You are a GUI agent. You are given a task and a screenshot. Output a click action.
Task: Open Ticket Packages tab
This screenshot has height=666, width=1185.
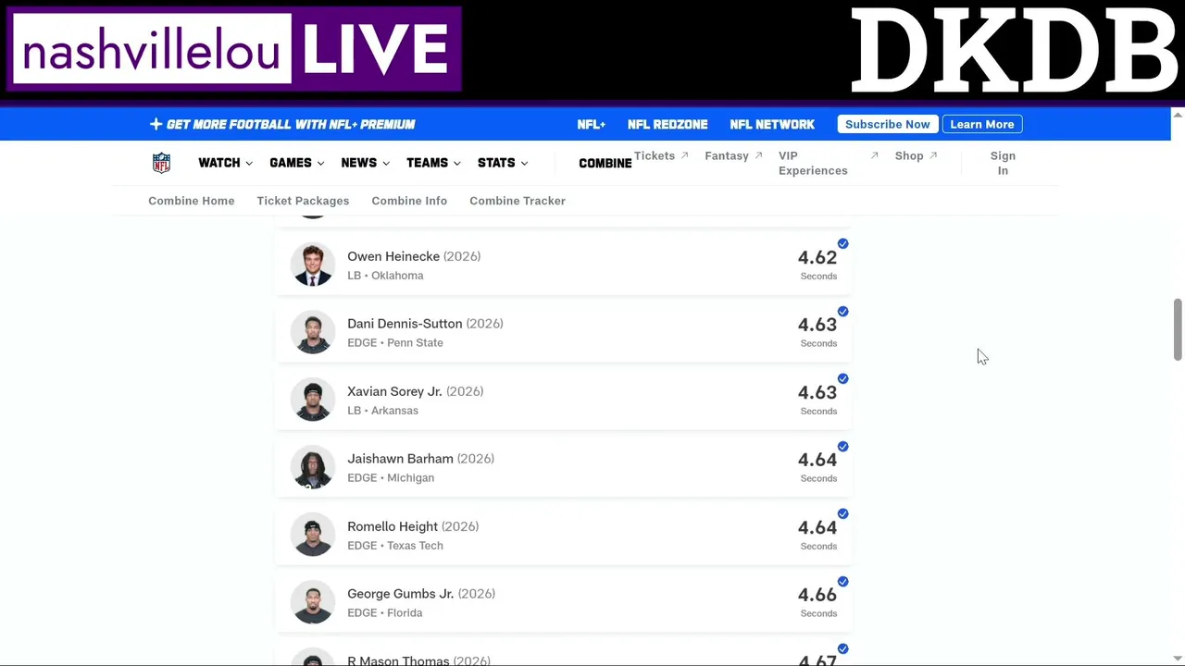click(x=303, y=201)
